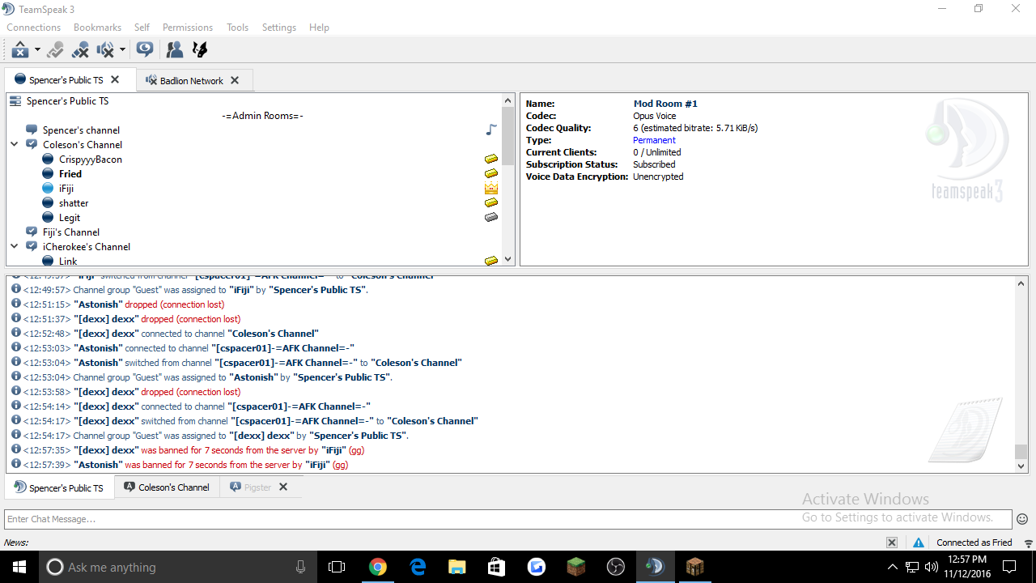The width and height of the screenshot is (1036, 583).
Task: Select user Legit in the channel tree
Action: [70, 218]
